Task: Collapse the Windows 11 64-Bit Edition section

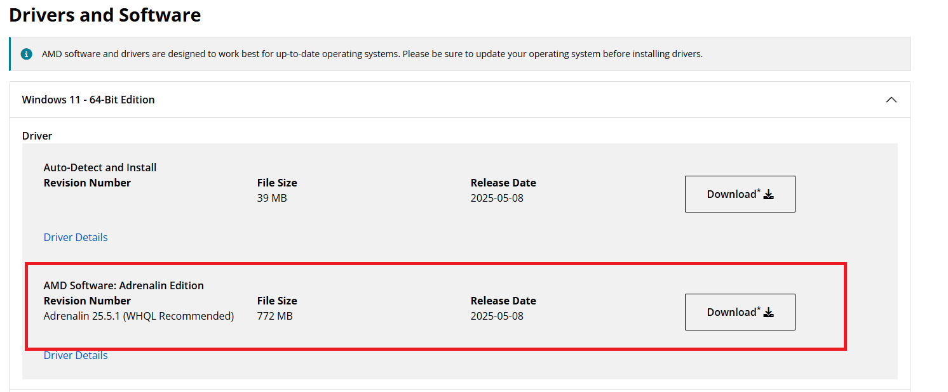Action: point(891,100)
